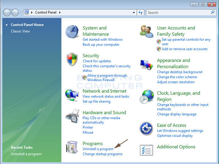Click the Control Panel address bar icon
The width and height of the screenshot is (219, 164).
click(x=27, y=12)
